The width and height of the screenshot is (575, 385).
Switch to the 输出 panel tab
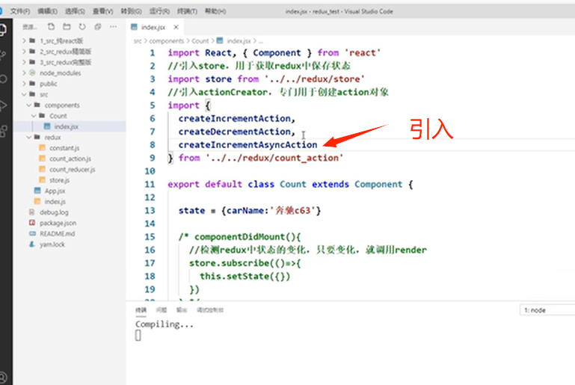coord(182,310)
